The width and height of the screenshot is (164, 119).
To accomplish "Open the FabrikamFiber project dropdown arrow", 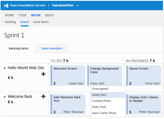I will point(78,6).
